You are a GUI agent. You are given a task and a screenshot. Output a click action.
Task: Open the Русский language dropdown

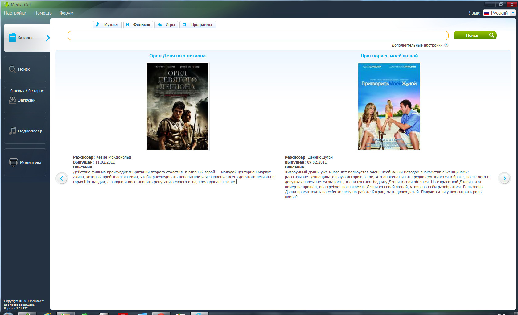[499, 13]
